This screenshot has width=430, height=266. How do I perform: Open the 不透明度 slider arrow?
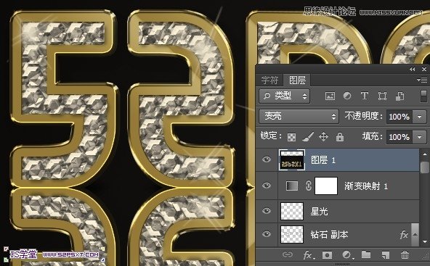click(420, 117)
